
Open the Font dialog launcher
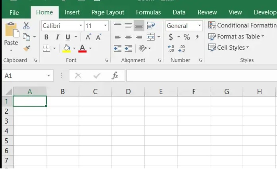pos(106,60)
